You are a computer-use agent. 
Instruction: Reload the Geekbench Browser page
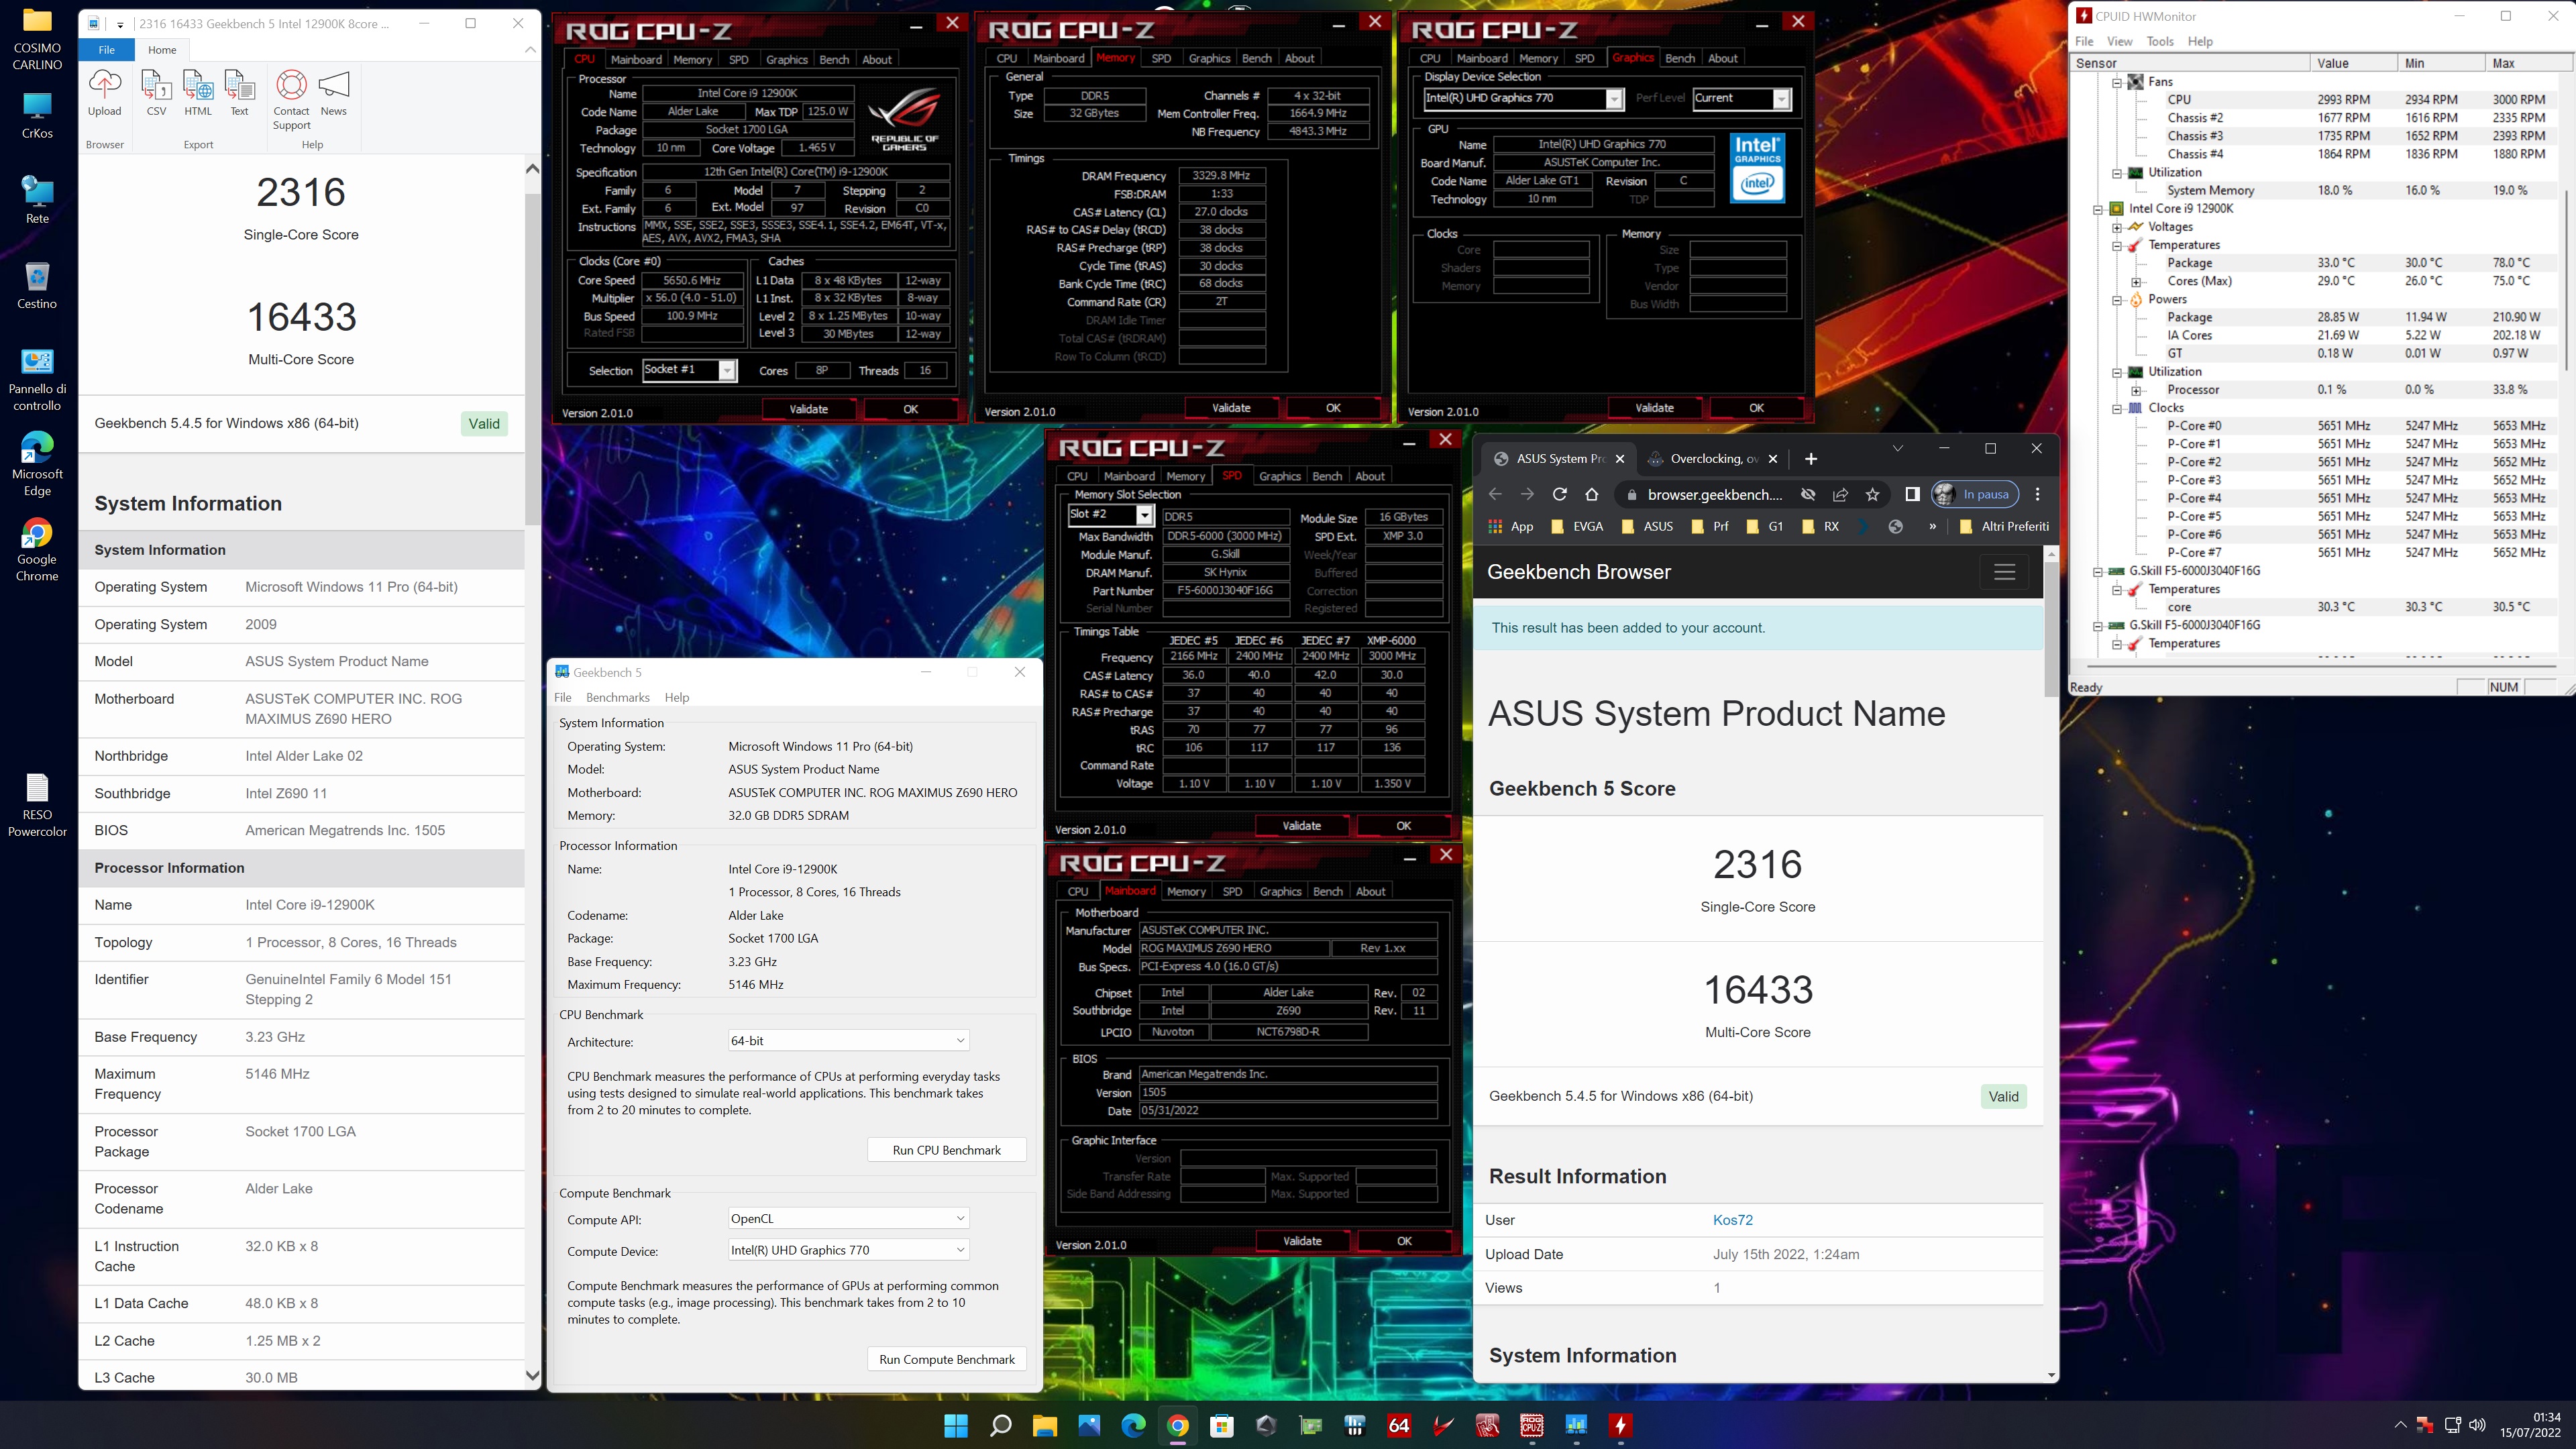click(1559, 494)
